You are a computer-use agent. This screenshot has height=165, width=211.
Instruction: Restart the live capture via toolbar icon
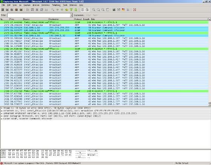click(21, 10)
